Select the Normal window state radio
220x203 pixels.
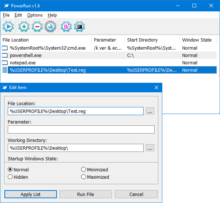click(10, 170)
